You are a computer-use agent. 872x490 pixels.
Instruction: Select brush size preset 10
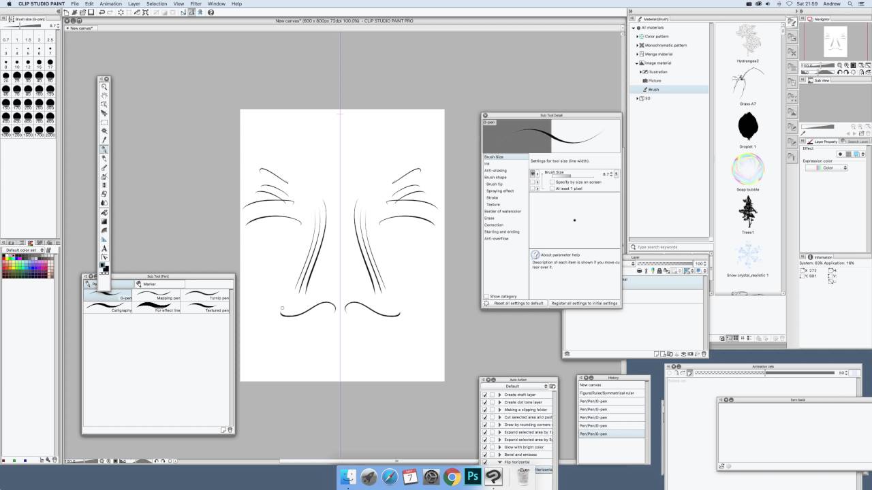pyautogui.click(x=17, y=65)
